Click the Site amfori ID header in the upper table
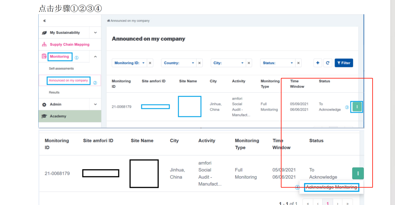The image size is (395, 205). (x=153, y=81)
